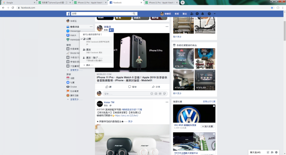Viewport: 286px width, 155px height.
Task: Open options dots on Aistar TW post
Action: point(167,102)
